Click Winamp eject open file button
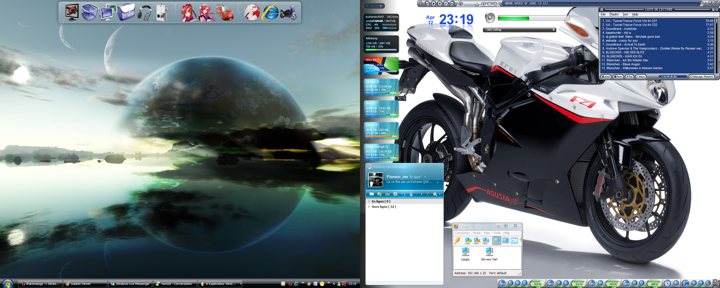 pyautogui.click(x=484, y=4)
